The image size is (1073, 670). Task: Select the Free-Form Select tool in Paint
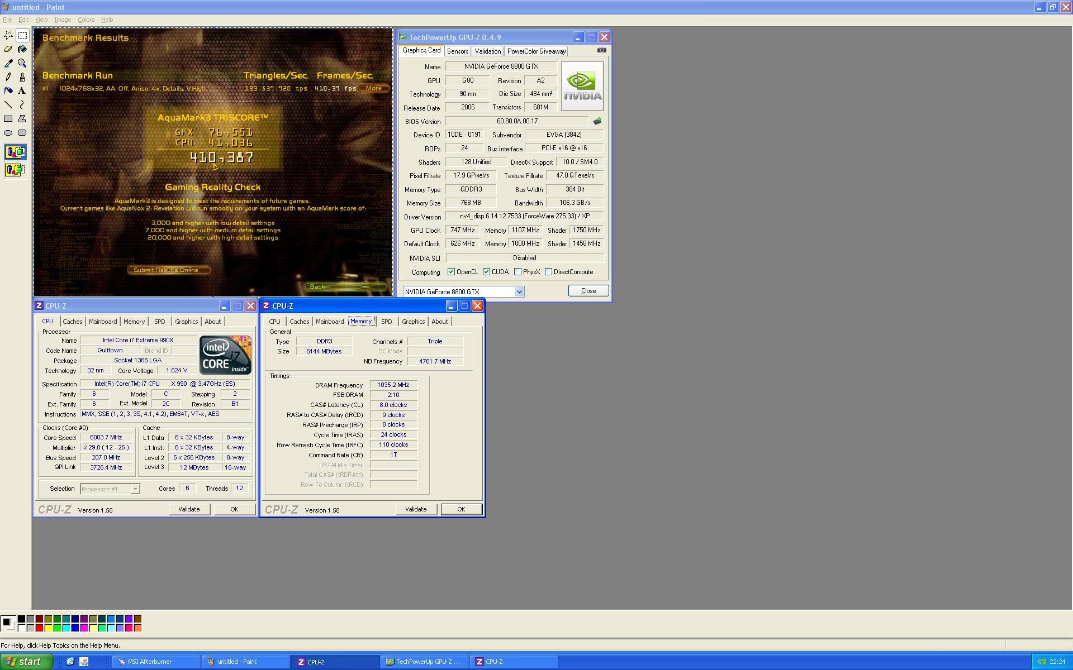pyautogui.click(x=8, y=35)
